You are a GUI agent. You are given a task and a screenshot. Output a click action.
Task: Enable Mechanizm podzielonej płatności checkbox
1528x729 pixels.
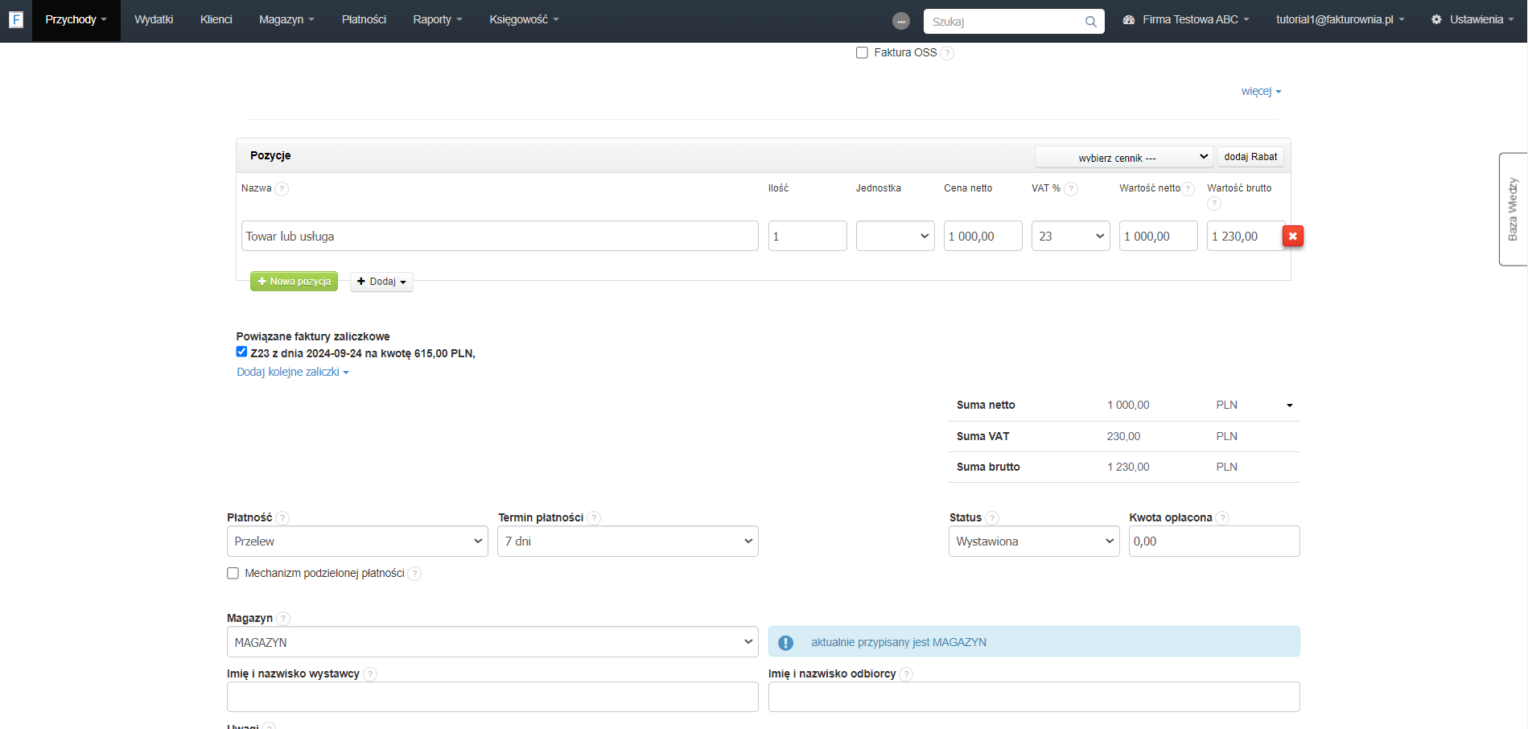tap(233, 573)
